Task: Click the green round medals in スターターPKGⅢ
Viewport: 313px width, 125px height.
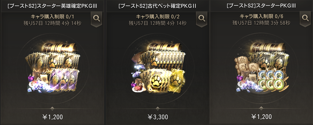Action: coord(271,82)
